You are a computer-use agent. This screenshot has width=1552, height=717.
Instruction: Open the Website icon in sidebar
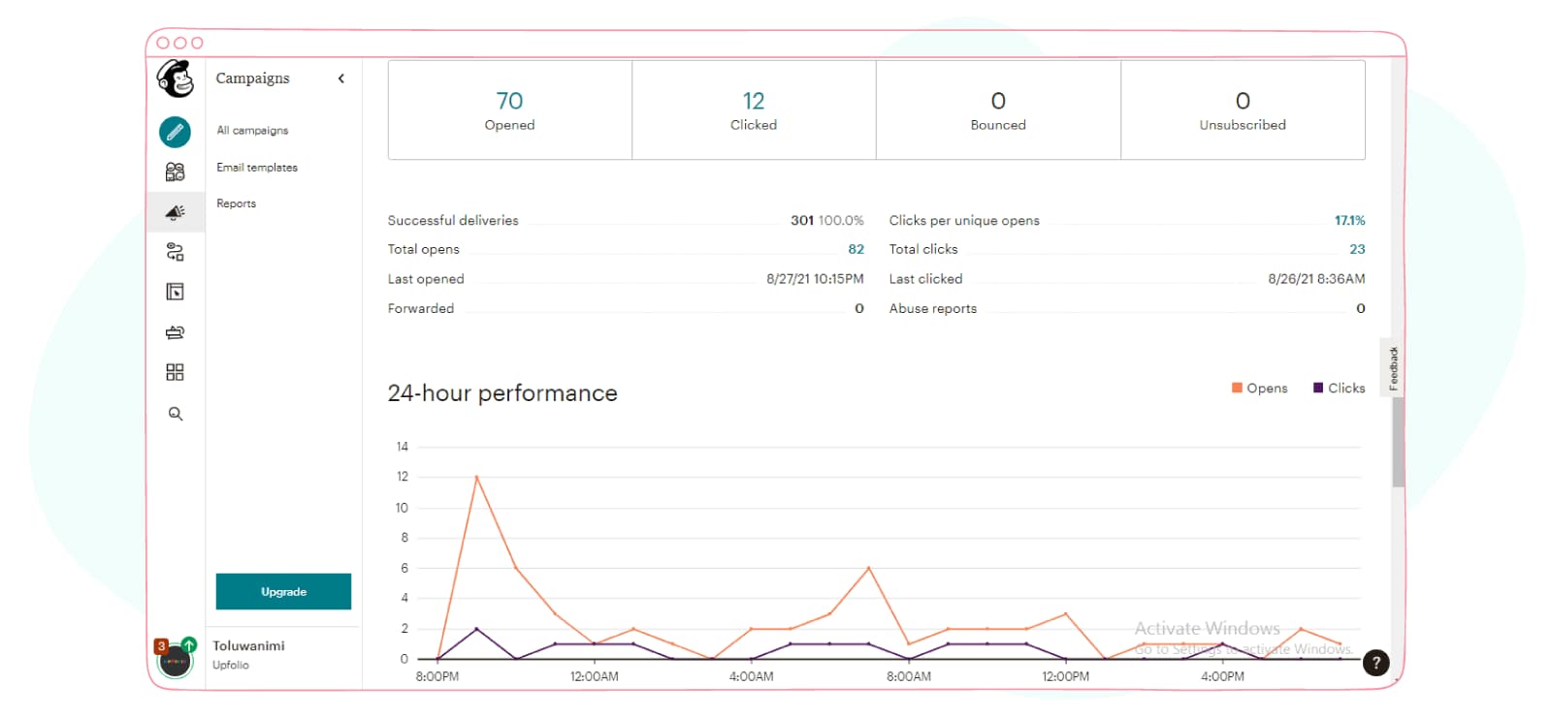[x=175, y=292]
